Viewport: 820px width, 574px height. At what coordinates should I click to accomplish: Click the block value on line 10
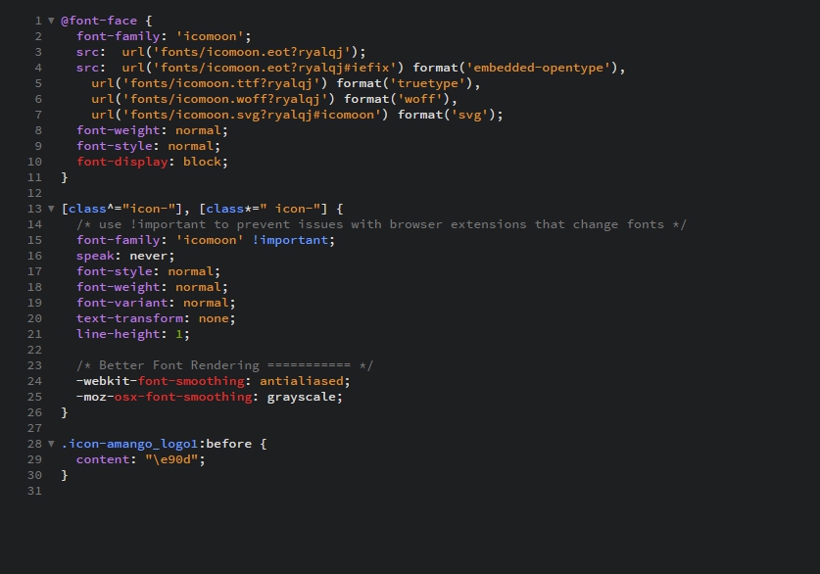202,162
